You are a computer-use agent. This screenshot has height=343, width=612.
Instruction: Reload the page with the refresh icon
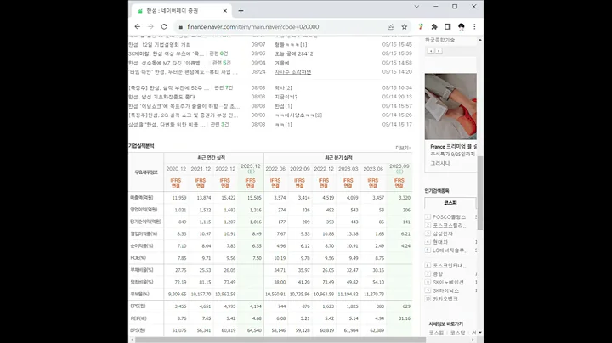point(164,27)
